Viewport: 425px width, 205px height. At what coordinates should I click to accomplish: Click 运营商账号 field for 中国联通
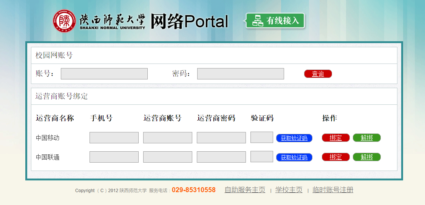[x=167, y=157]
